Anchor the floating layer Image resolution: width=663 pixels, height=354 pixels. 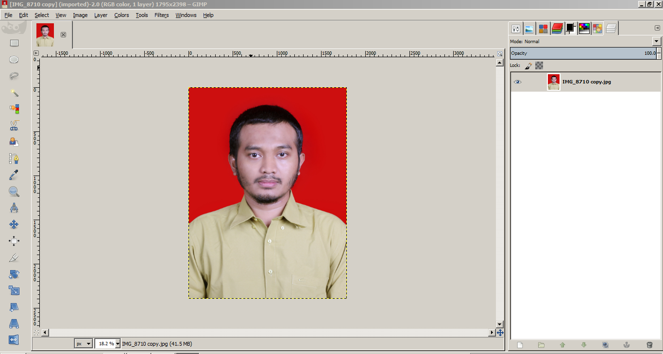627,345
